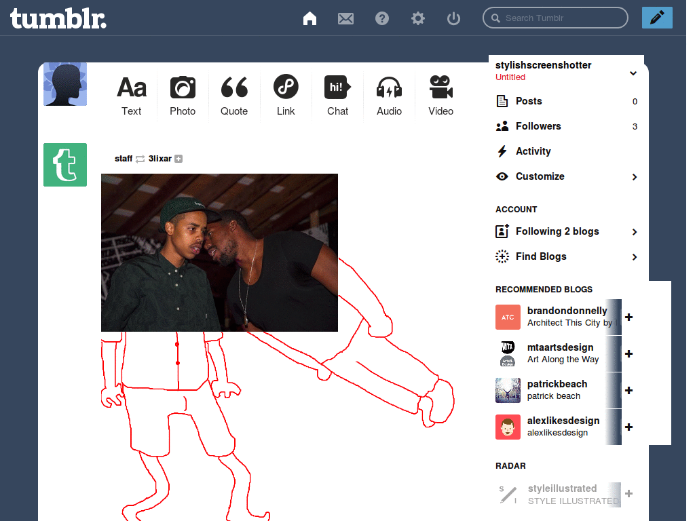This screenshot has width=695, height=521.
Task: Click the patrickbeach photo avatar
Action: [x=508, y=390]
